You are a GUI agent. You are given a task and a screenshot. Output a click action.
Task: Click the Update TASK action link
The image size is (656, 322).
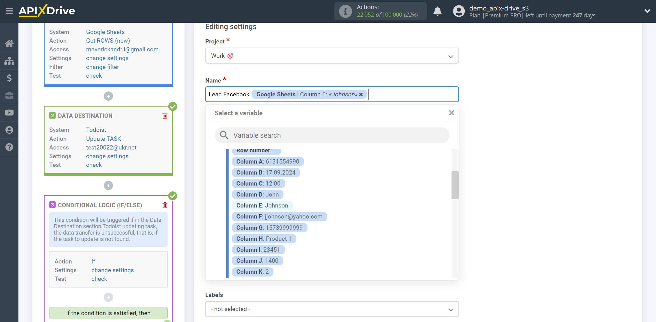point(104,139)
